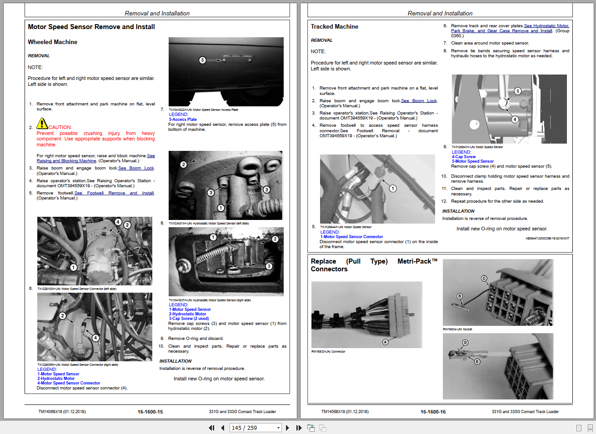Click the "4-Motor Speed Sensor Connector" legend entry
The height and width of the screenshot is (434, 596).
(69, 383)
